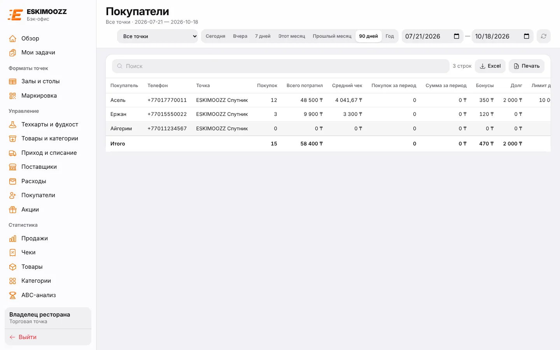Image resolution: width=560 pixels, height=350 pixels.
Task: Click the Категории grid icon
Action: coord(13,281)
